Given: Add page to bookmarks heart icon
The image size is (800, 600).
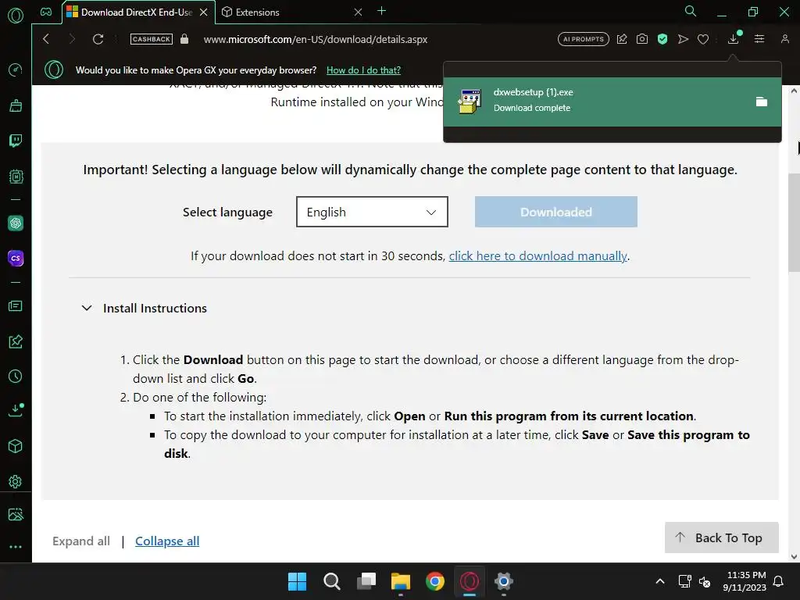Looking at the screenshot, I should (703, 39).
